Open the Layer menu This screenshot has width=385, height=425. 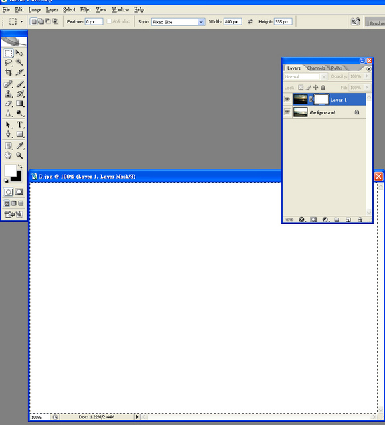pyautogui.click(x=52, y=10)
